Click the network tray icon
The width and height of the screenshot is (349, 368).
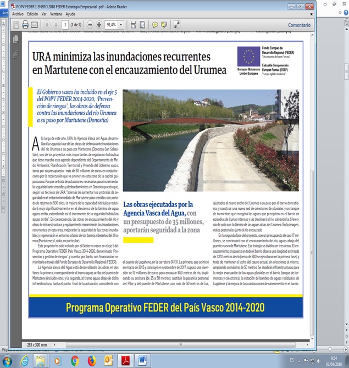pos(312,361)
